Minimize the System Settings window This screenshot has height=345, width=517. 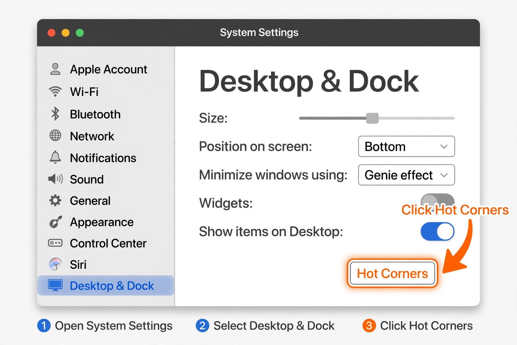[x=66, y=33]
